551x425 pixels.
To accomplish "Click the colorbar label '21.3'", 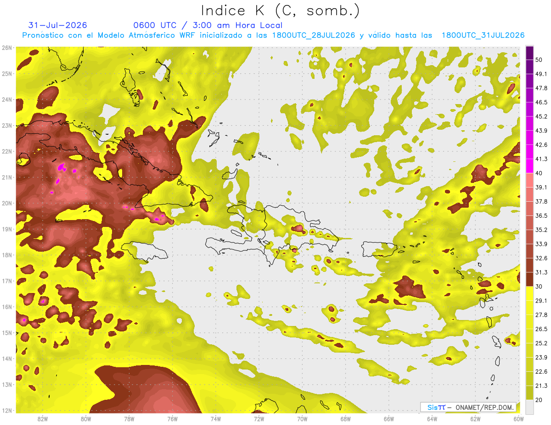I will [x=541, y=386].
